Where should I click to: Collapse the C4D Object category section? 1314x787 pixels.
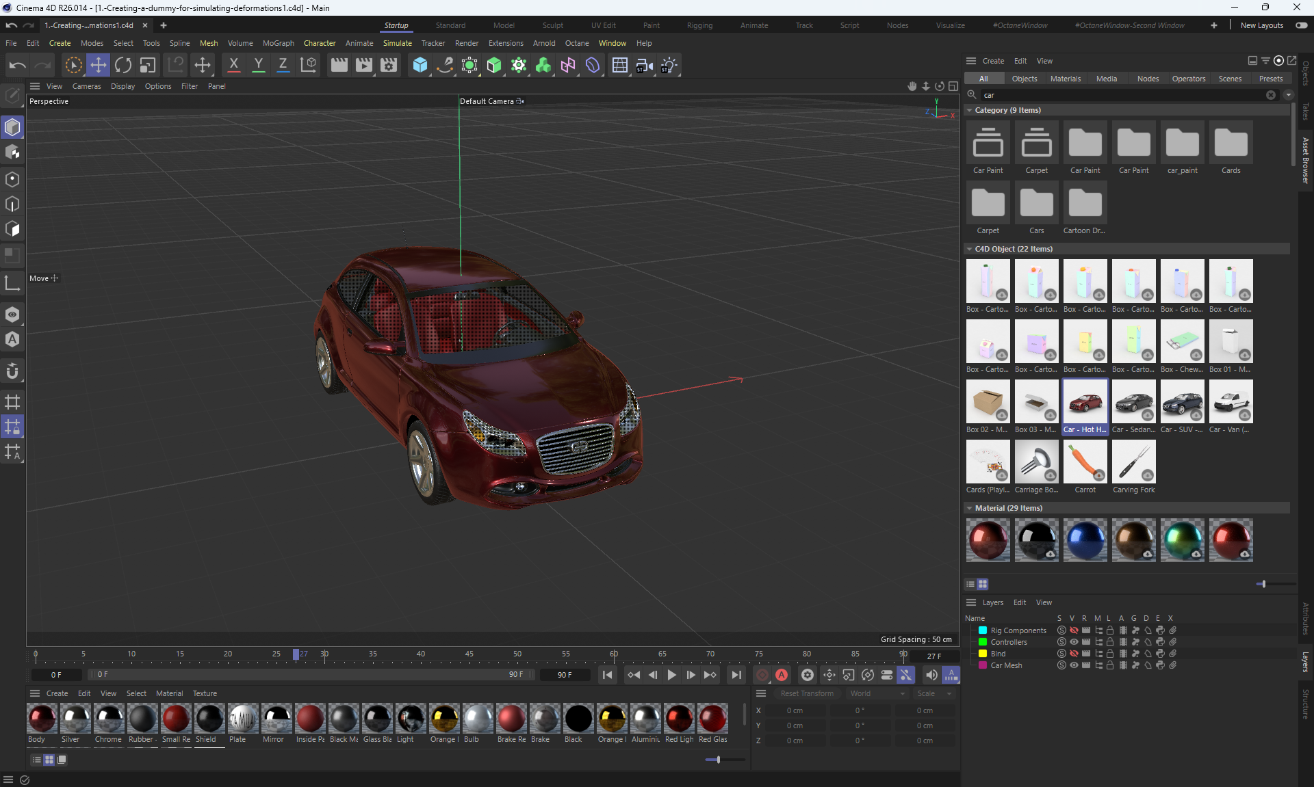coord(969,249)
